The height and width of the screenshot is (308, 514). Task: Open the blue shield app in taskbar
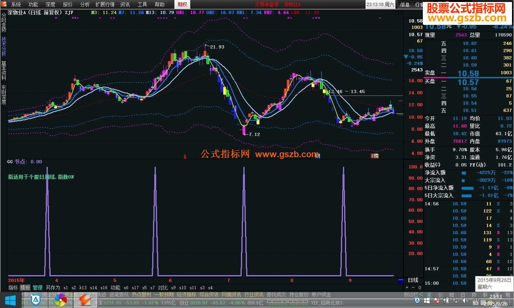(35, 299)
